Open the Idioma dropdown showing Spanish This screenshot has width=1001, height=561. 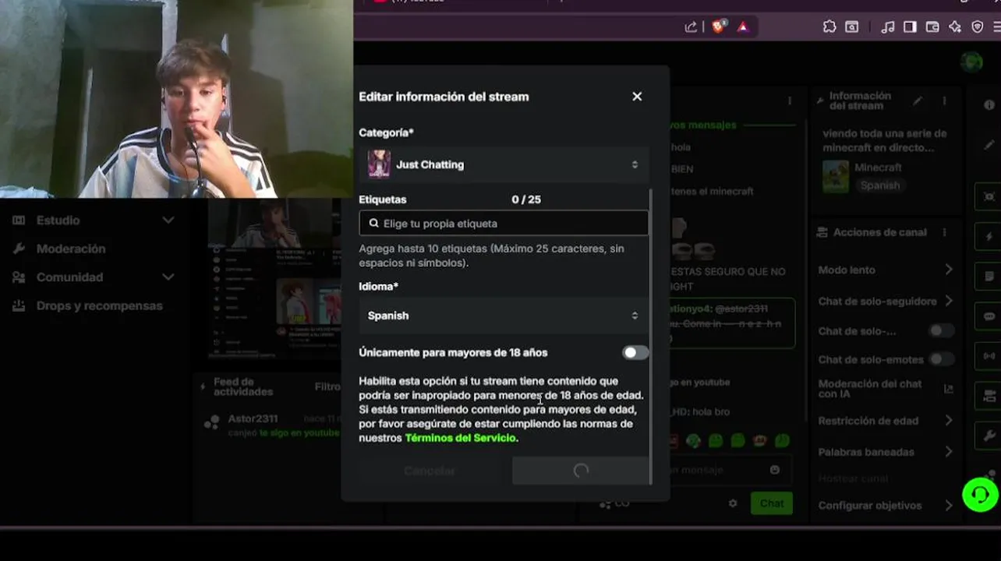point(504,316)
